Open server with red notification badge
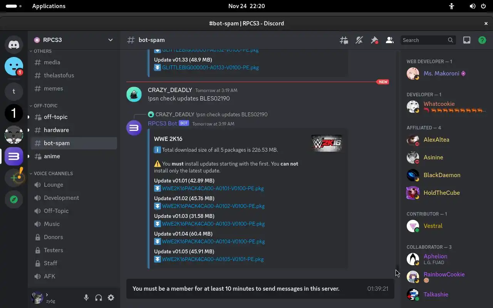Image resolution: width=493 pixels, height=308 pixels. coord(14,66)
